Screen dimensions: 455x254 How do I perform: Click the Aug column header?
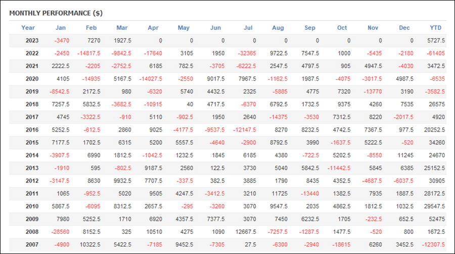point(278,28)
